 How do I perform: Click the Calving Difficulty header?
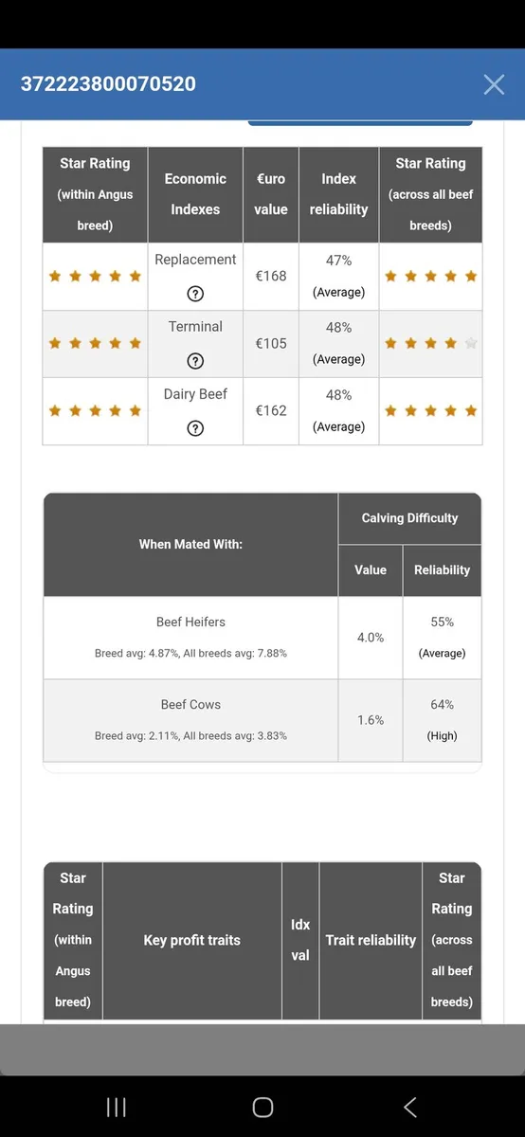click(409, 518)
